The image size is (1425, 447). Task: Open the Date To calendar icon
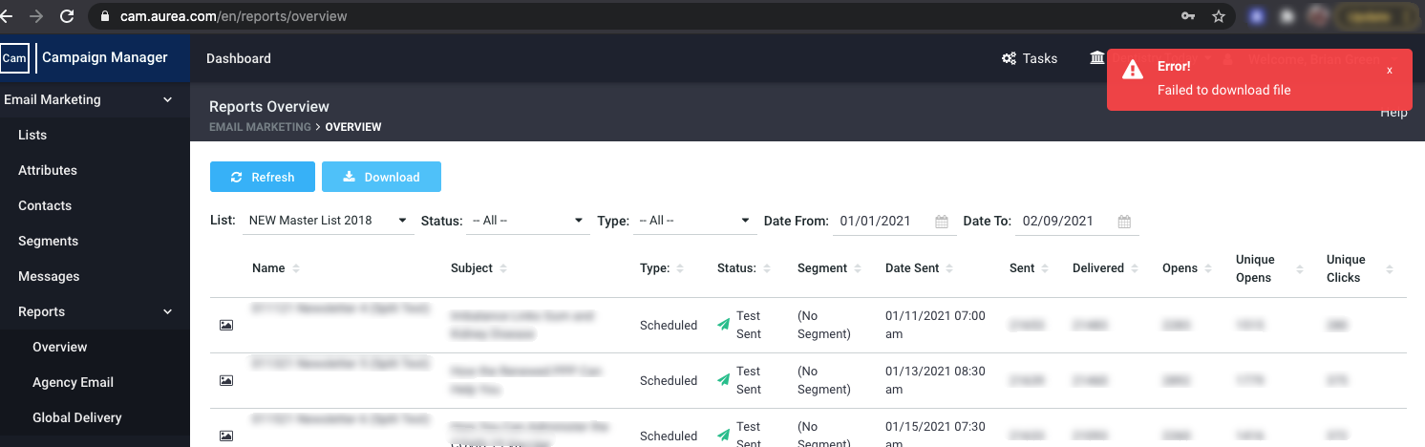coord(1124,222)
